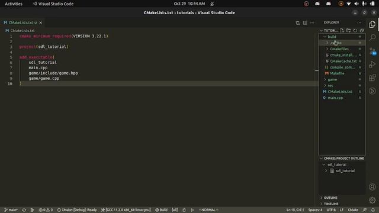
Task: Click CMake: [Debug]: Ready status
Action: click(77, 210)
